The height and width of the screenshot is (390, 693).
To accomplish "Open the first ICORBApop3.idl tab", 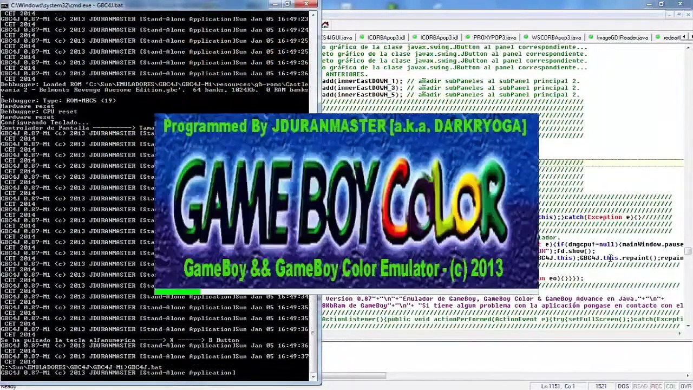I will (x=383, y=38).
